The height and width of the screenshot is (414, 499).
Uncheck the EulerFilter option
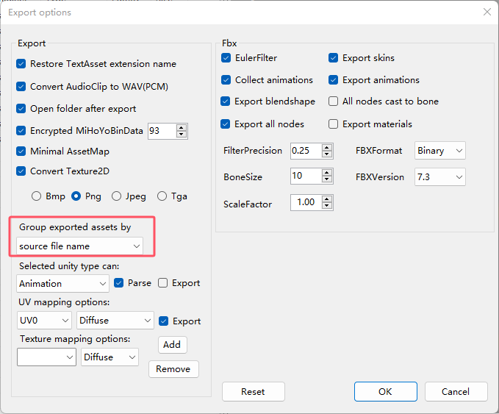point(226,58)
